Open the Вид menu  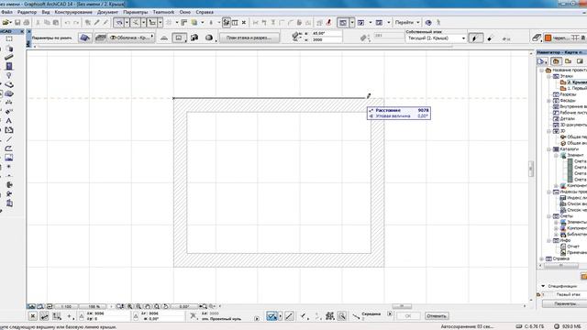pos(46,12)
